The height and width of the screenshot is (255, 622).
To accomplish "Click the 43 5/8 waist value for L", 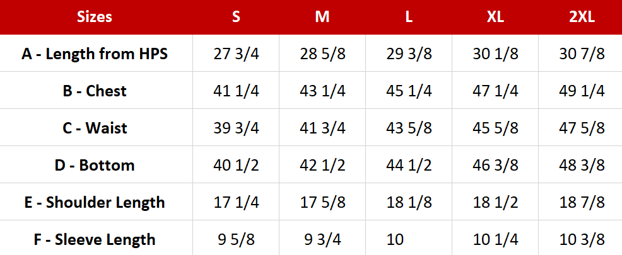I will pos(409,128).
